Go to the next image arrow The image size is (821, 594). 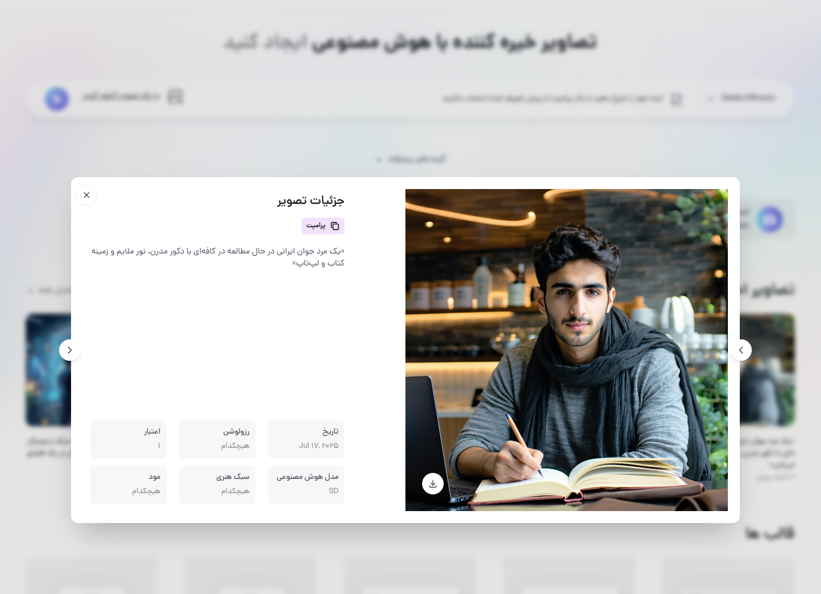pyautogui.click(x=70, y=350)
